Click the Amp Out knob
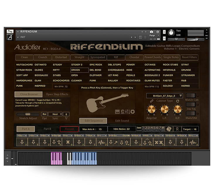The width and height of the screenshot is (214, 192). coord(151,109)
